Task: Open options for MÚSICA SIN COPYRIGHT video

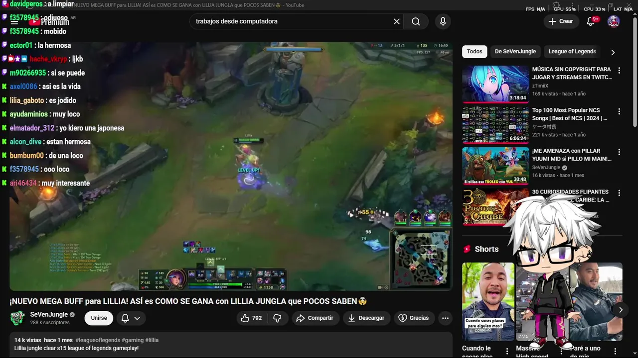Action: click(619, 71)
